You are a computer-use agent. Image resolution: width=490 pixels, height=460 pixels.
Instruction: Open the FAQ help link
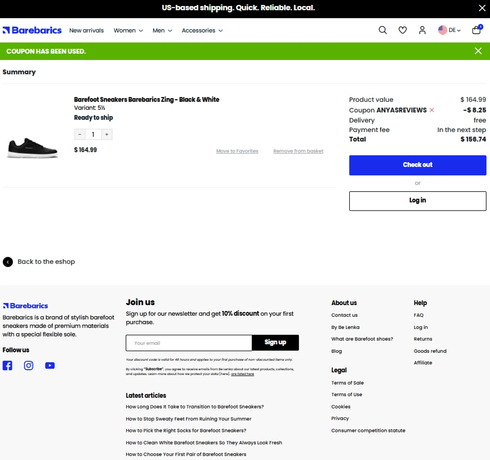(x=418, y=315)
